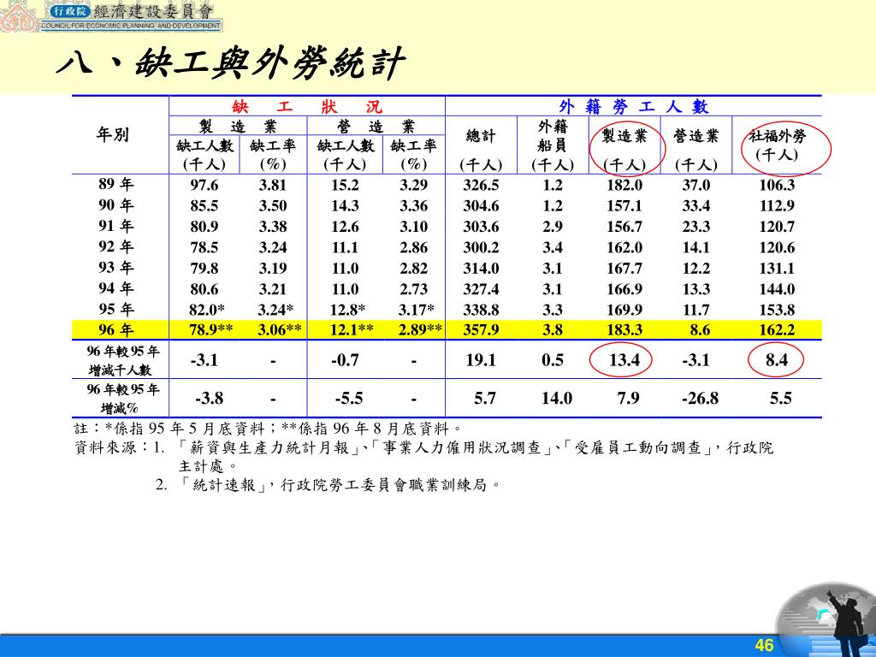Click the globe and pointing figure image
The image size is (876, 657).
pos(827,619)
